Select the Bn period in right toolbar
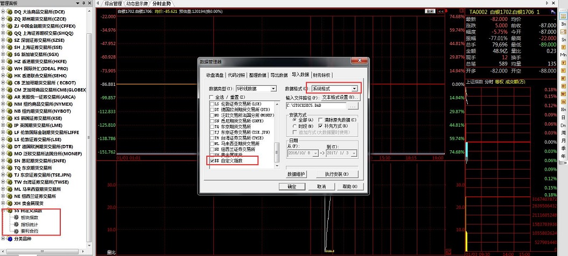 click(x=563, y=24)
